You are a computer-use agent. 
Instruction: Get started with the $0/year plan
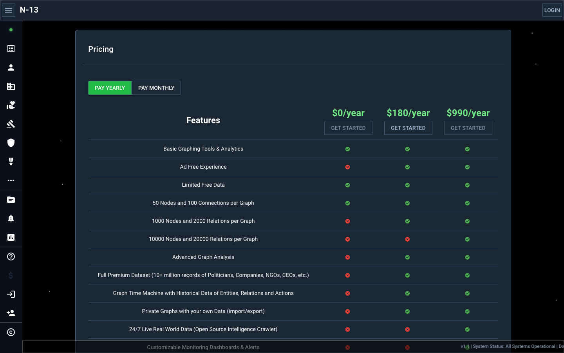pyautogui.click(x=348, y=128)
